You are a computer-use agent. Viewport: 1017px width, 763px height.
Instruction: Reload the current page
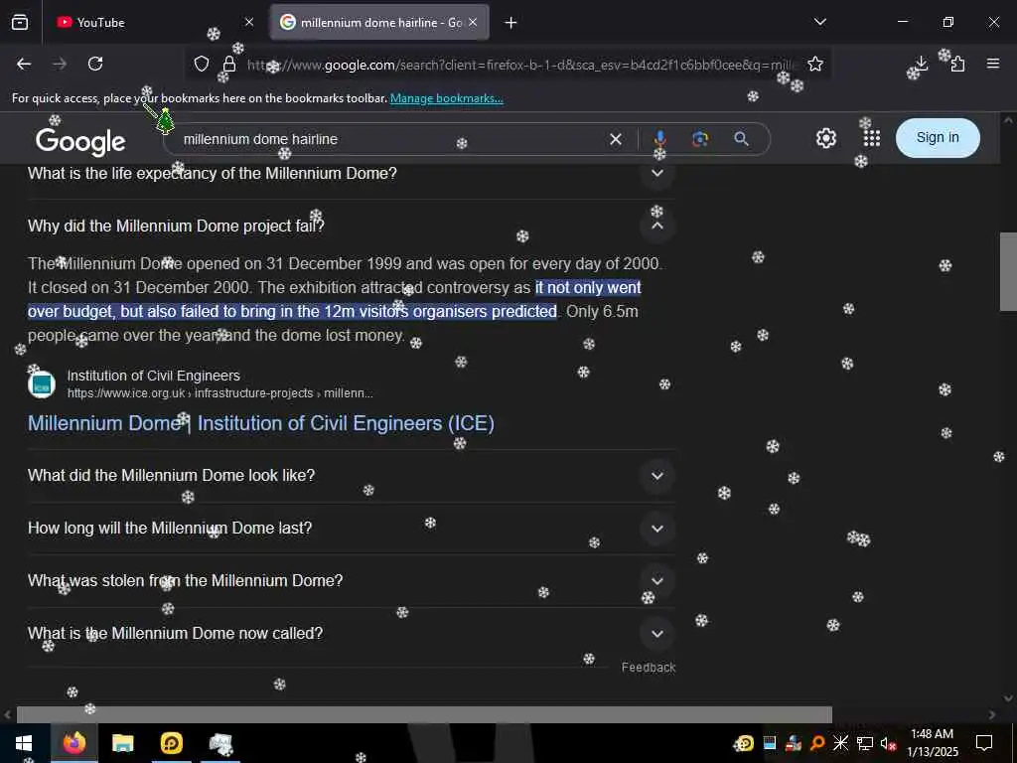pos(95,64)
